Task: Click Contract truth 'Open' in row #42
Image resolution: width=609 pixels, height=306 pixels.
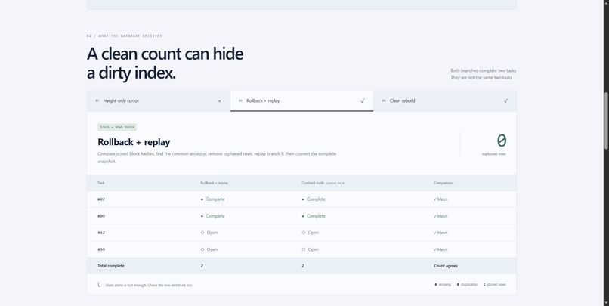Action: point(311,233)
